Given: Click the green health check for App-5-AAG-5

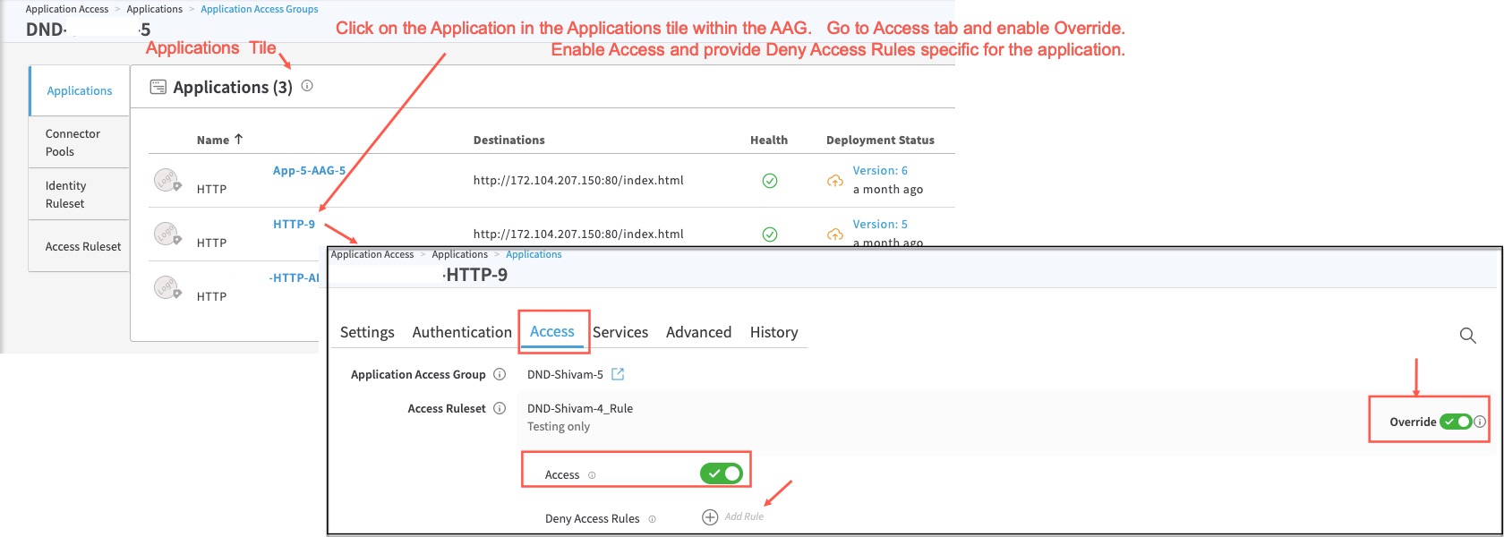Looking at the screenshot, I should coord(769,181).
